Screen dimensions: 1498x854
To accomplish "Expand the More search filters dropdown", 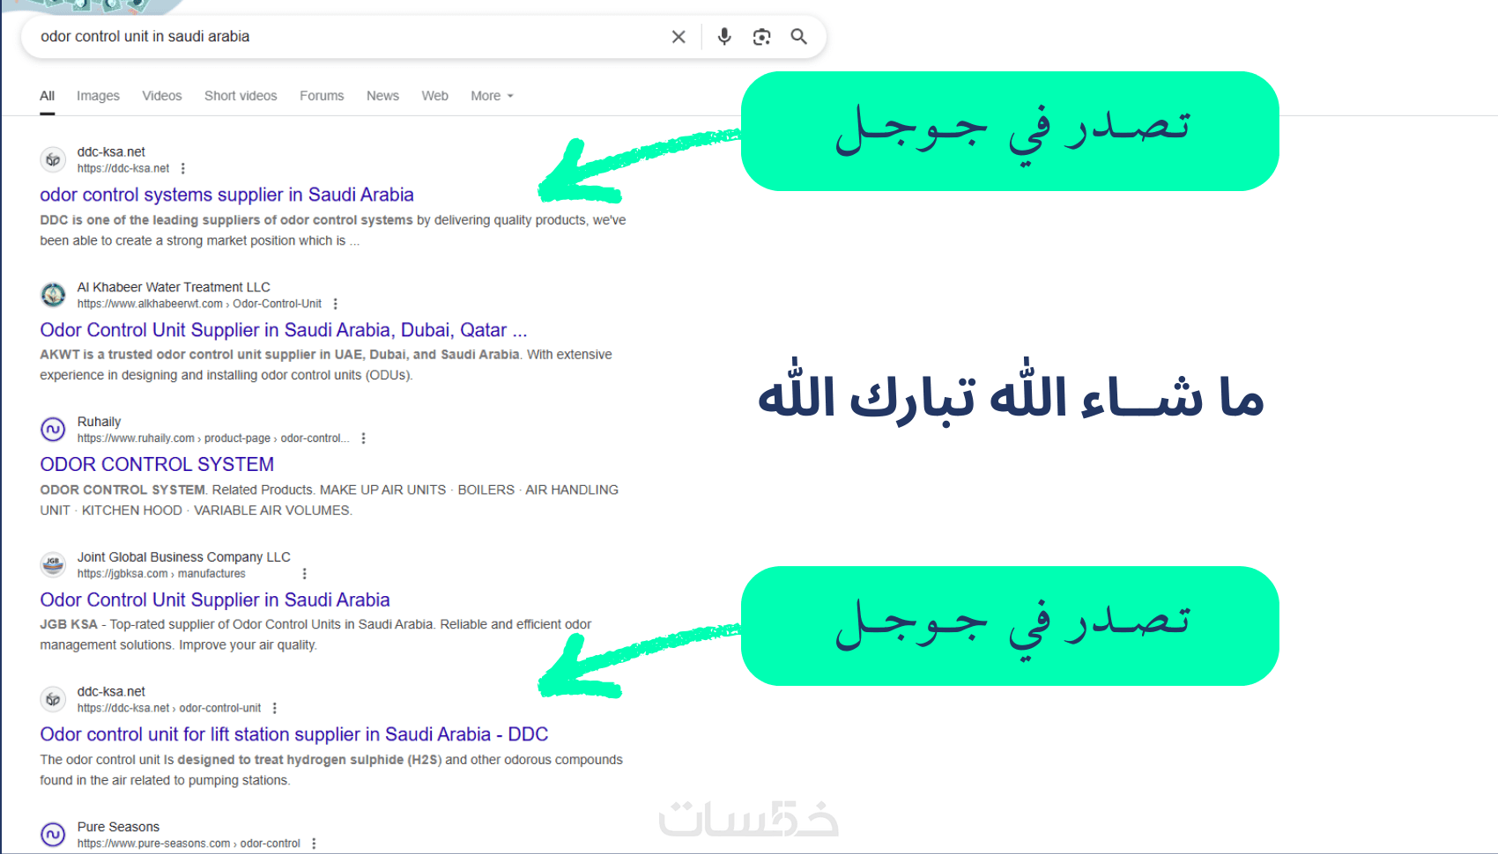I will pyautogui.click(x=492, y=96).
